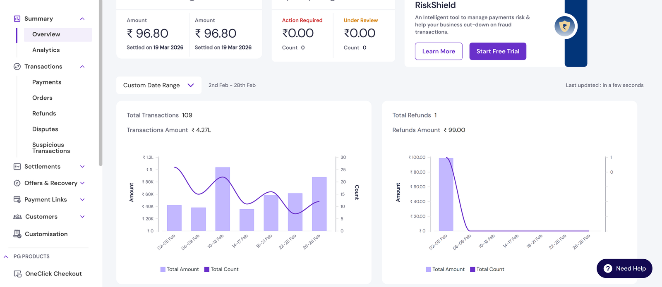Expand the Offers & Recovery chevron

coord(82,183)
